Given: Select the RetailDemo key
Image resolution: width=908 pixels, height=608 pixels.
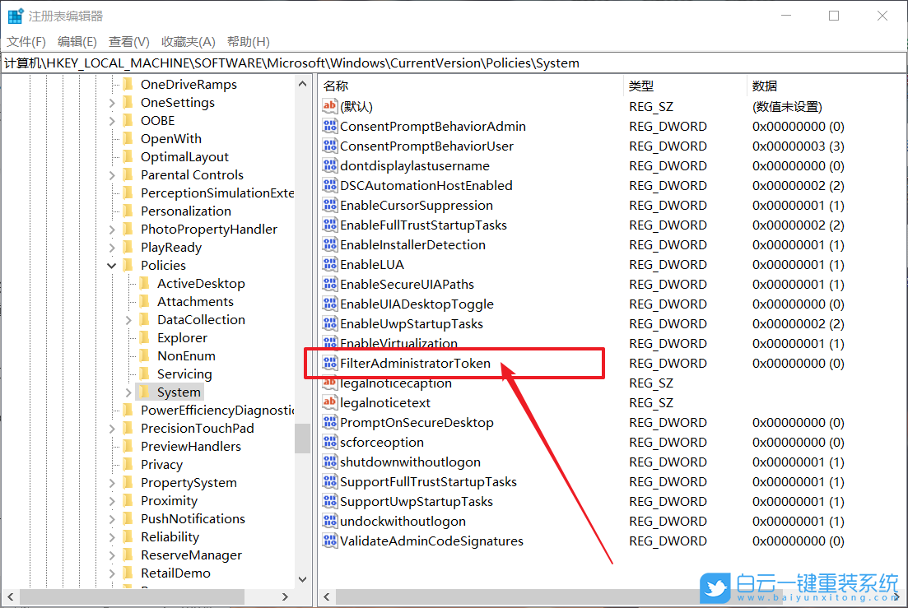Looking at the screenshot, I should point(175,573).
